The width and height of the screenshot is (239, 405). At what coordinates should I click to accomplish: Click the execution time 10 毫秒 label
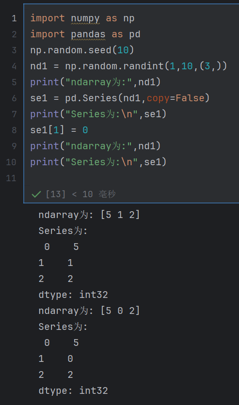click(x=99, y=194)
